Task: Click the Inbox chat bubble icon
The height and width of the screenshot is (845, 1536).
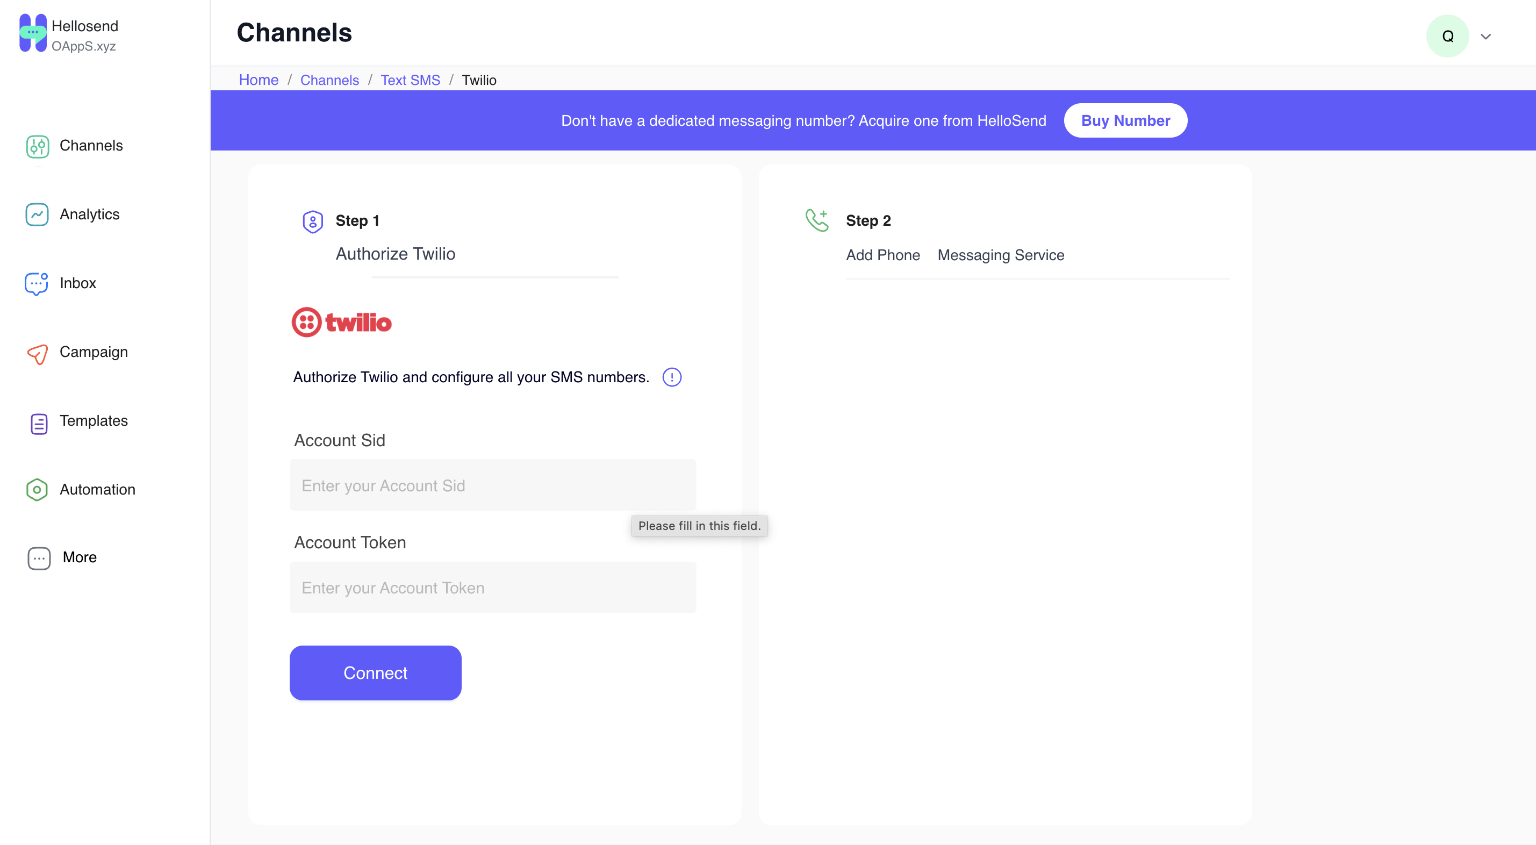Action: (x=37, y=284)
